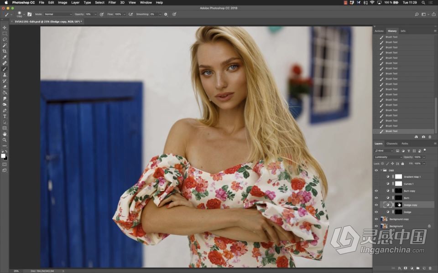Add a layer mask from Layers panel
This screenshot has width=438, height=273.
(x=406, y=268)
